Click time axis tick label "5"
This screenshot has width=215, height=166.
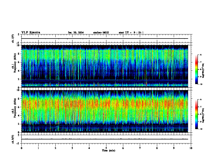point(106,148)
